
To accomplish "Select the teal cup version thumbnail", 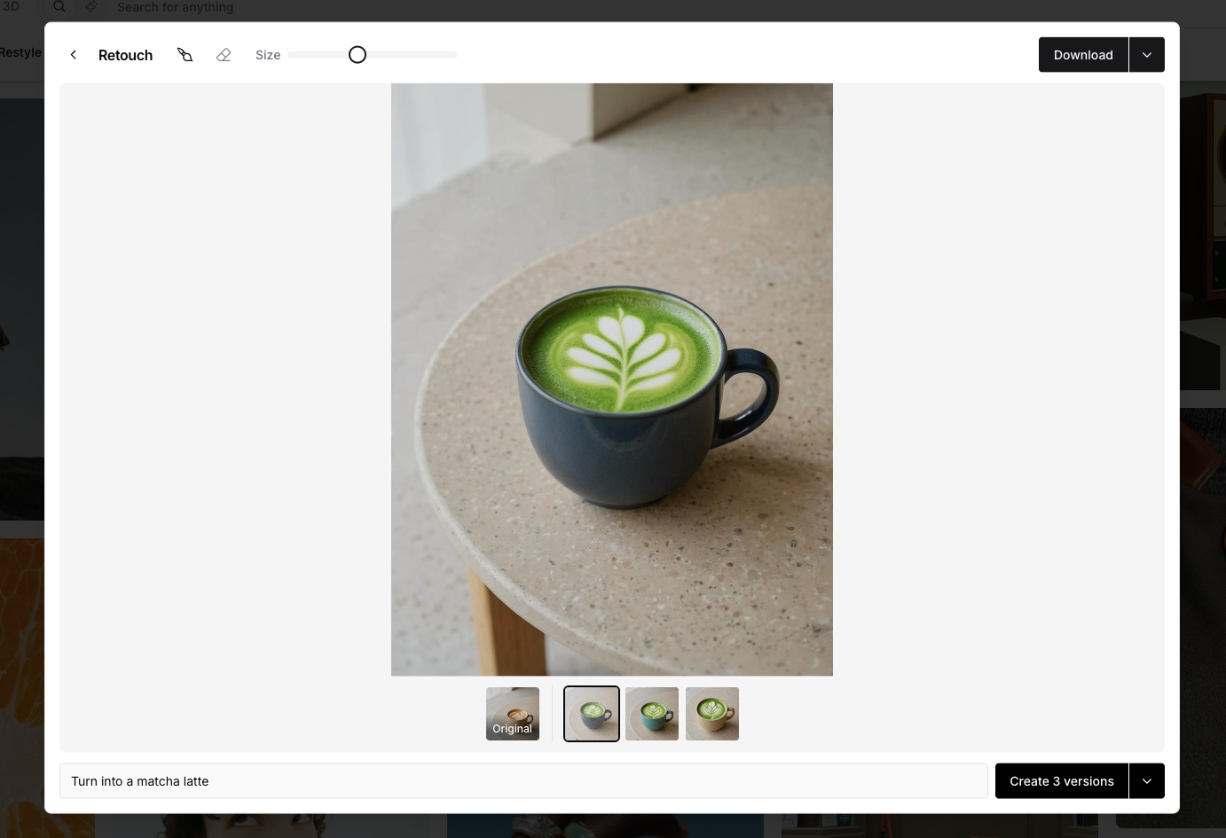I will coord(652,714).
